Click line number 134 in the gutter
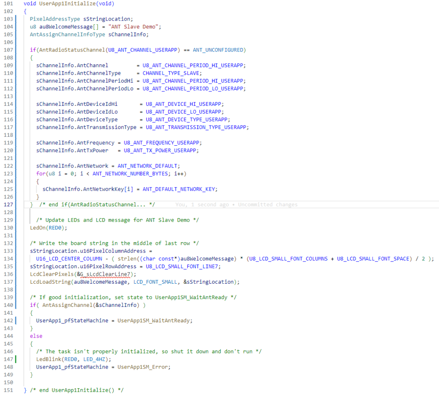Screen dimensions: 439x396 point(8,259)
